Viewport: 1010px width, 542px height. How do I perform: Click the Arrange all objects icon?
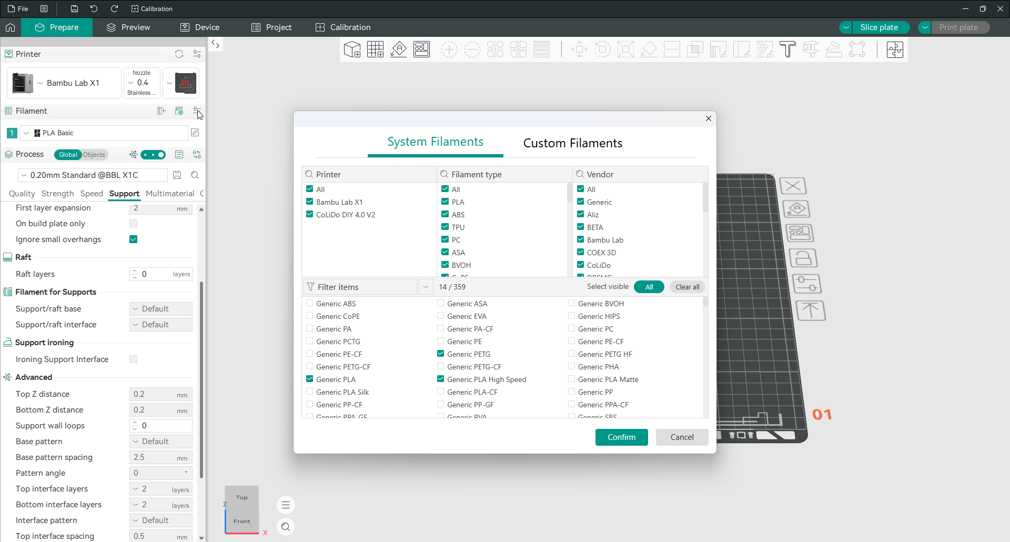421,49
